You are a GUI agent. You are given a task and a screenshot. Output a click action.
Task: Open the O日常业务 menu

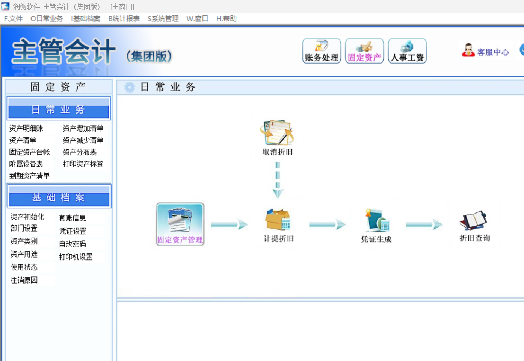point(47,19)
